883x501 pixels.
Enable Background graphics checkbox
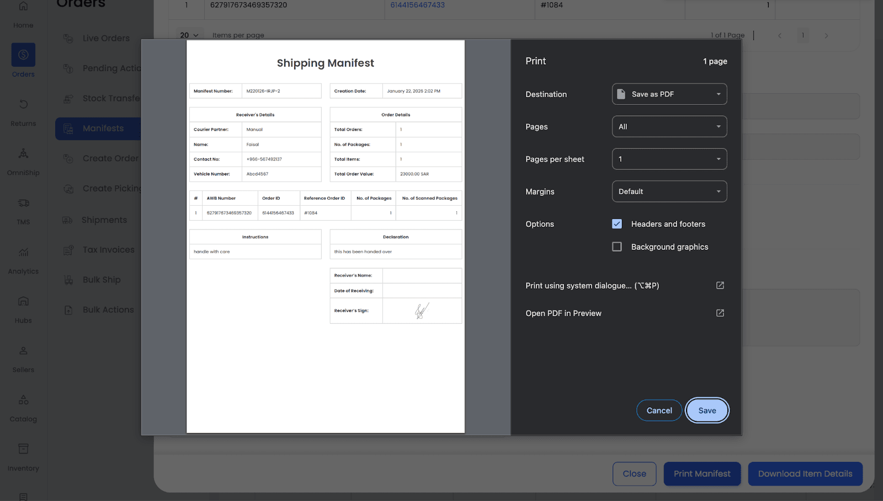(617, 247)
